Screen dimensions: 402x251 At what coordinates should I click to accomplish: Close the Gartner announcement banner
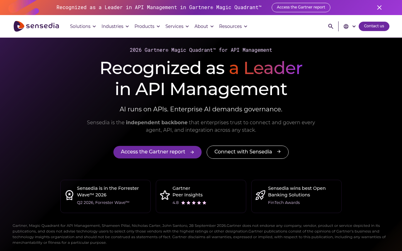[379, 8]
